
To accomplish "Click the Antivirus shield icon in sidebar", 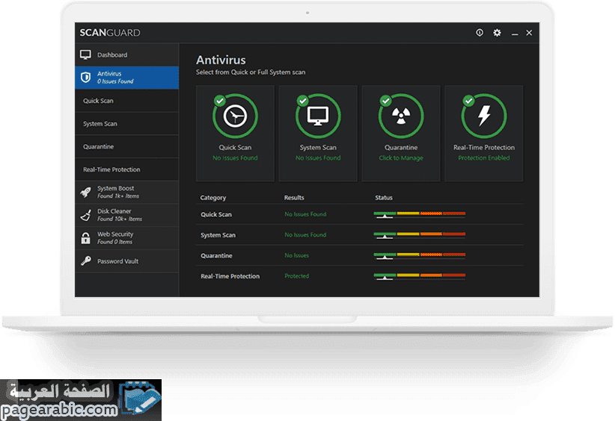I will coord(85,78).
